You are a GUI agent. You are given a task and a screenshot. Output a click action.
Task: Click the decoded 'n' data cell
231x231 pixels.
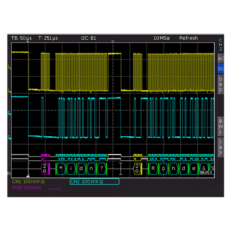tap(91, 169)
